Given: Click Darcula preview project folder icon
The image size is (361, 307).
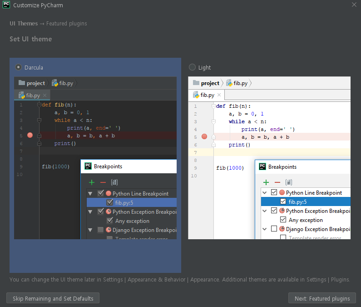Looking at the screenshot, I should (22, 83).
